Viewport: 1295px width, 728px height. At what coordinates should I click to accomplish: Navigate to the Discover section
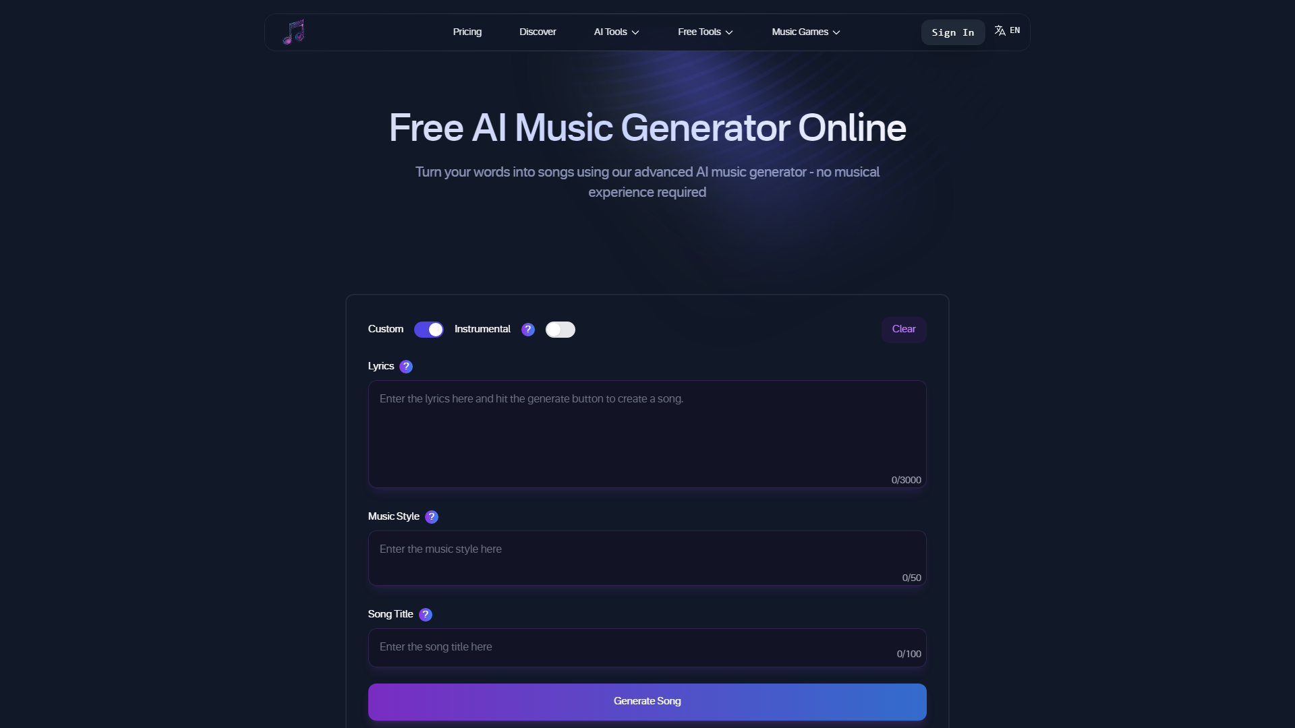click(x=537, y=32)
